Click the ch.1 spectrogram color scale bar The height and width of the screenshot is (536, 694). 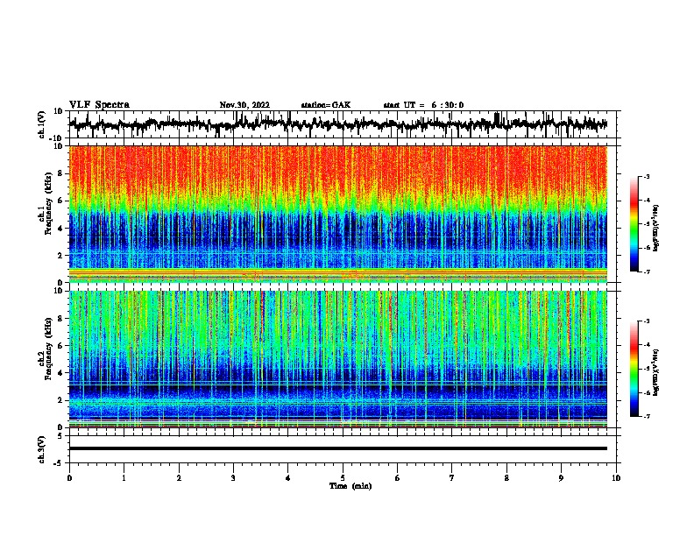click(x=634, y=224)
